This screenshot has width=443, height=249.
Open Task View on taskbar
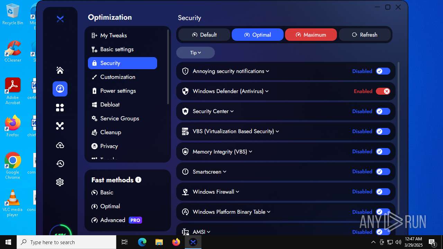125,242
